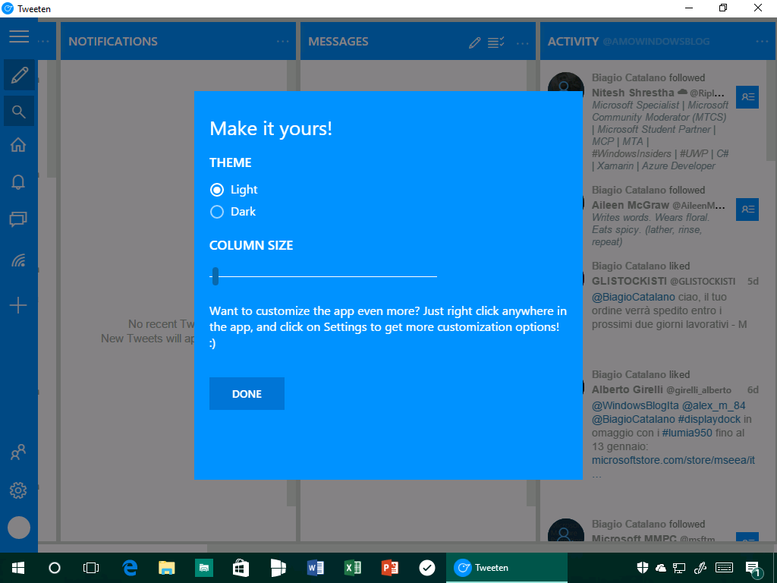Select the Light theme radio button

click(217, 189)
